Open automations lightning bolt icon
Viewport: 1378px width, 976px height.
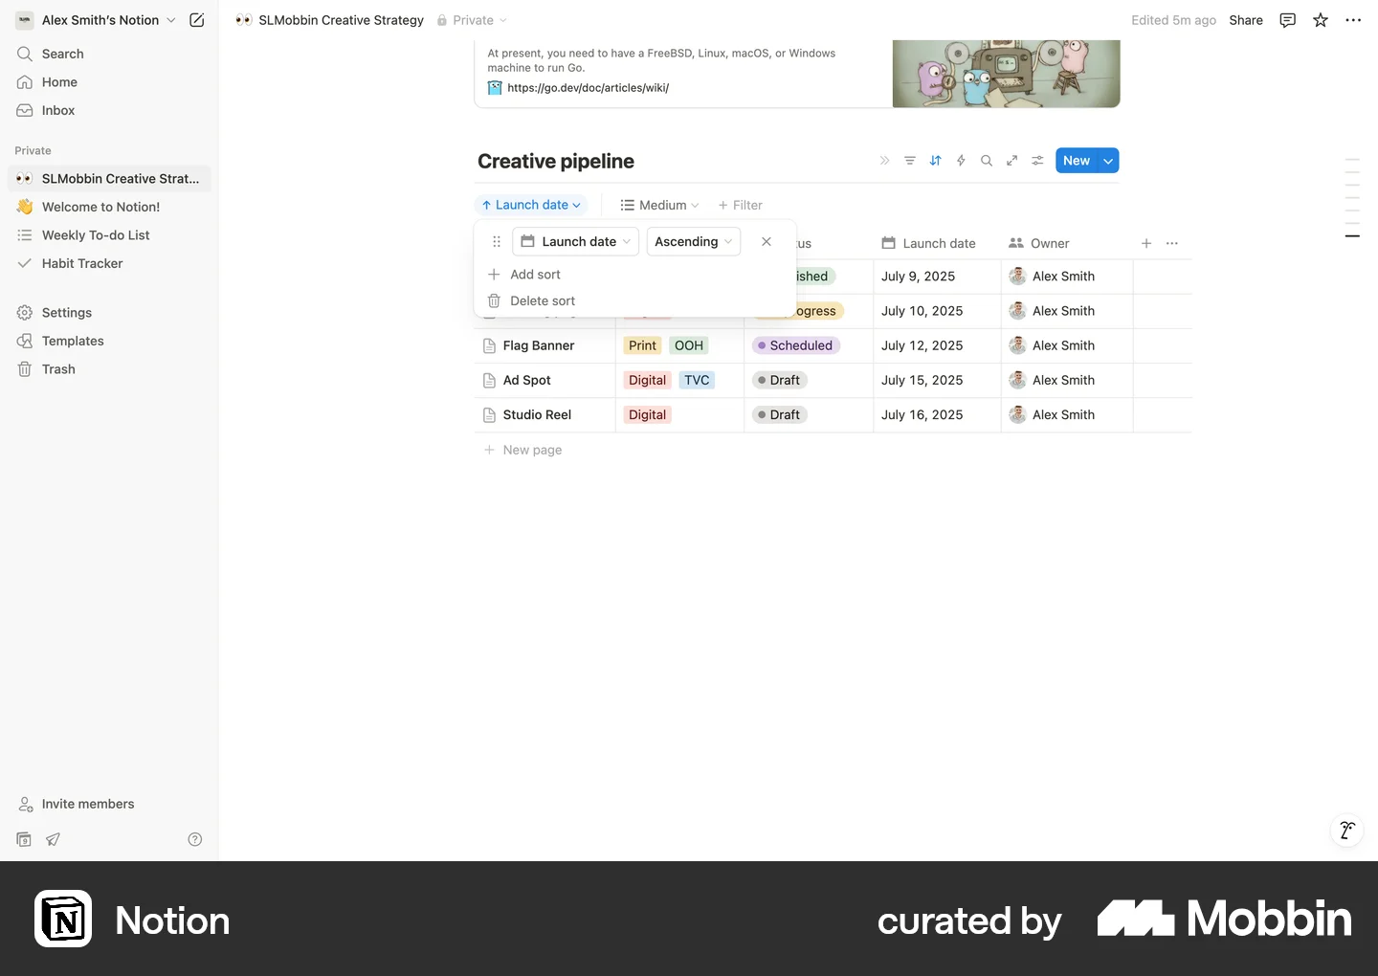[961, 161]
